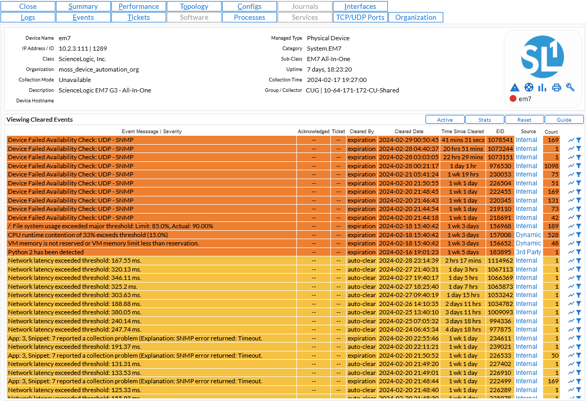Screen dimensions: 587x401
Task: Open the tickets lifesaver icon under logo
Action: (x=528, y=88)
